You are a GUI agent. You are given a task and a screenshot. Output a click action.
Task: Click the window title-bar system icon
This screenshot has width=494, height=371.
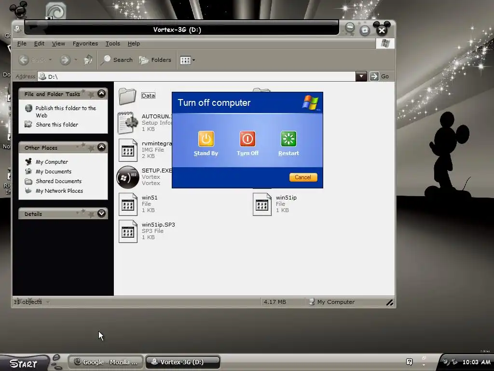pyautogui.click(x=18, y=29)
